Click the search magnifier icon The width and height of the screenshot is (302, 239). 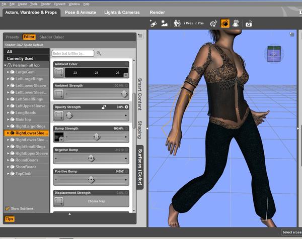[99, 53]
